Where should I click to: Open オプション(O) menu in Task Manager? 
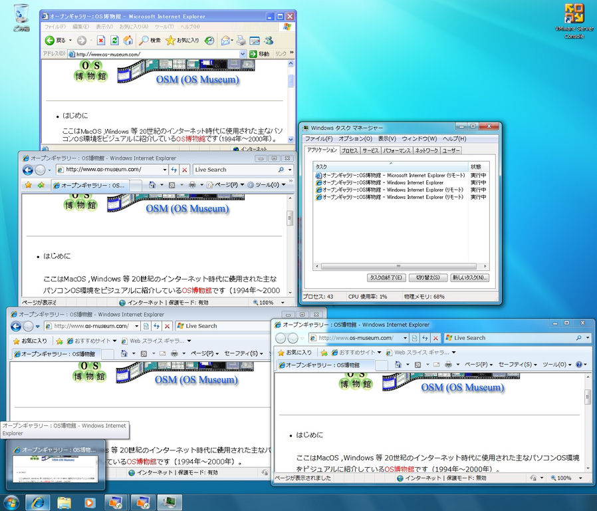pyautogui.click(x=356, y=138)
